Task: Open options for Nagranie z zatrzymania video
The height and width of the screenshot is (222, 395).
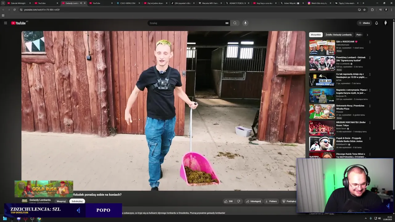Action: point(370,90)
